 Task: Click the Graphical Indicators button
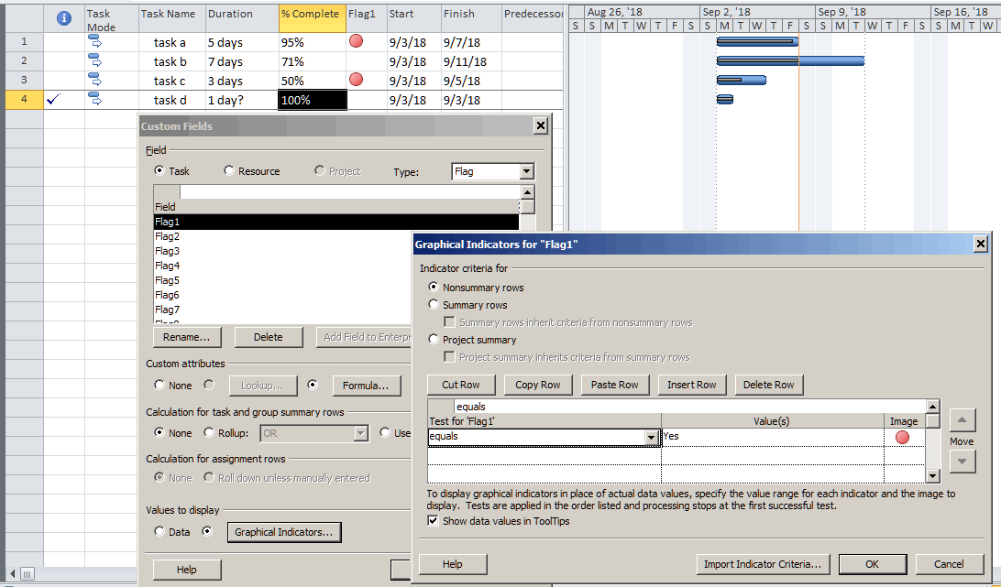coord(284,532)
